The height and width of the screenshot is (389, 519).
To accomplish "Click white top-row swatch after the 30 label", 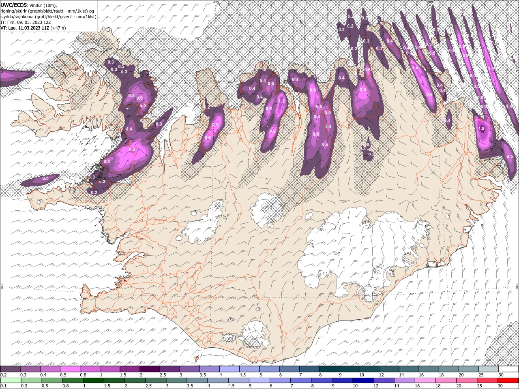I will click(x=508, y=369).
